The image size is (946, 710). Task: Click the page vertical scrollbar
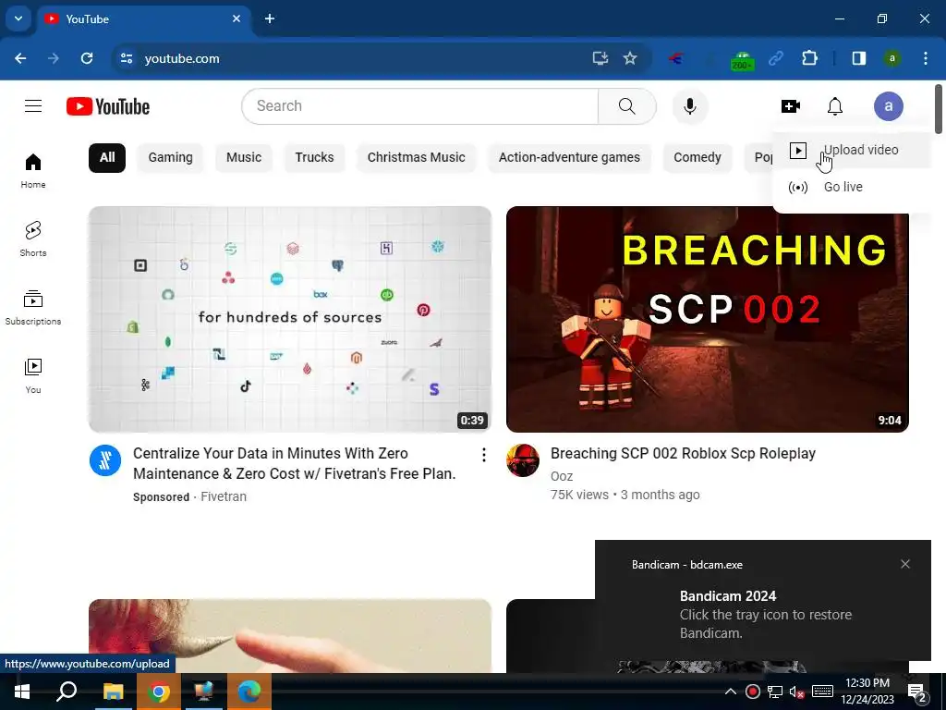click(x=939, y=109)
